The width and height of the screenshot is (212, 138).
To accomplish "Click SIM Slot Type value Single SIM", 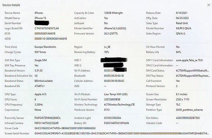I will pyautogui.click(x=41, y=60).
